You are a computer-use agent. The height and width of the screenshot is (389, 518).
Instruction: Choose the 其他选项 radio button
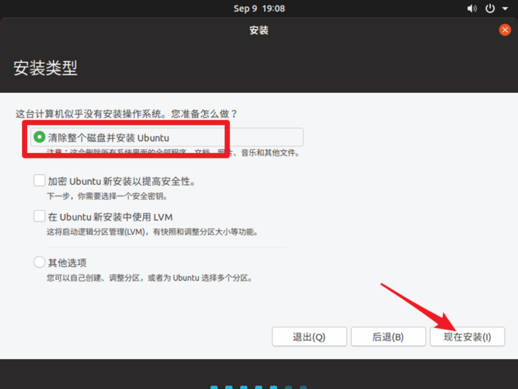(39, 262)
